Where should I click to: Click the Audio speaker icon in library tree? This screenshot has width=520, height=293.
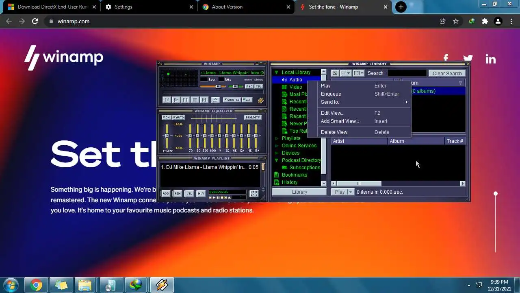(x=284, y=80)
